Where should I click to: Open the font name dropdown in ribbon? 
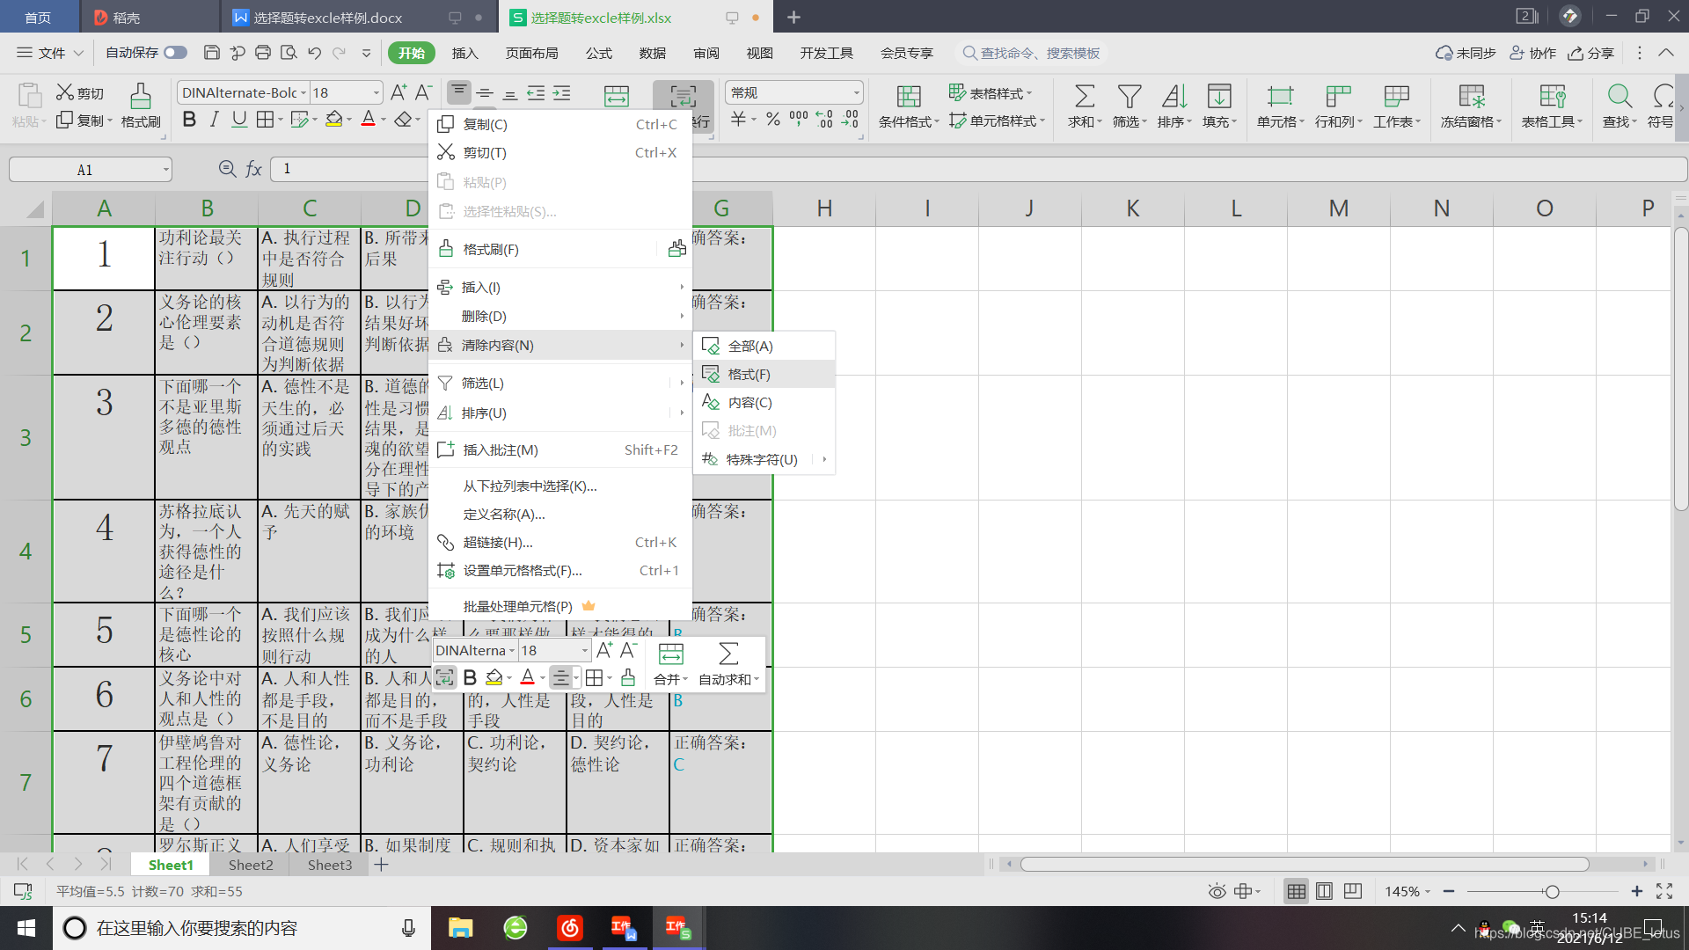pyautogui.click(x=303, y=92)
